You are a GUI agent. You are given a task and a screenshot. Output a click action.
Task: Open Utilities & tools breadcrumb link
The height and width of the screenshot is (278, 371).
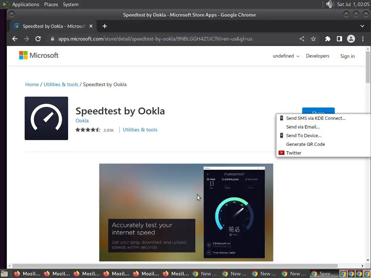pyautogui.click(x=61, y=84)
